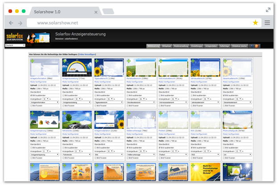The height and width of the screenshot is (185, 278).
Task: Click the green move icon on Fahrstrecke thumbnail
Action: 64,113
